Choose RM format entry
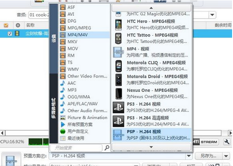Screen dimensions: 233x166 point(84,56)
